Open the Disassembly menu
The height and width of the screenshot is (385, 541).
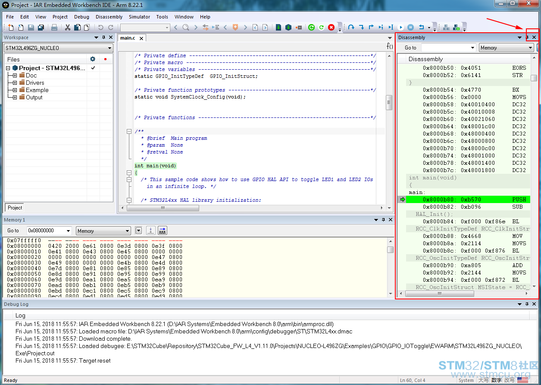point(109,17)
